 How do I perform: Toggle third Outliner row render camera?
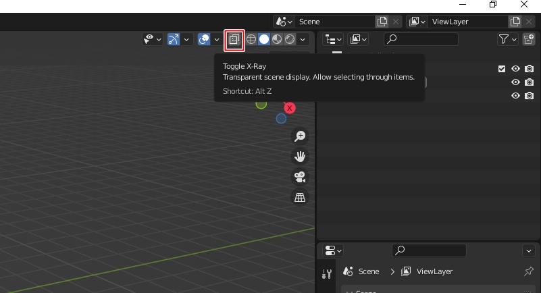pyautogui.click(x=529, y=95)
